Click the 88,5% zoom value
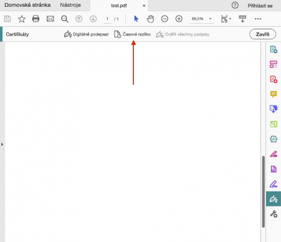Screen dimensions: 281x242 [x=198, y=19]
